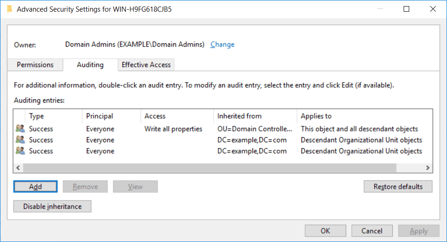Click the folder icon in title bar
Viewport: 447px width, 242px height.
pos(10,9)
